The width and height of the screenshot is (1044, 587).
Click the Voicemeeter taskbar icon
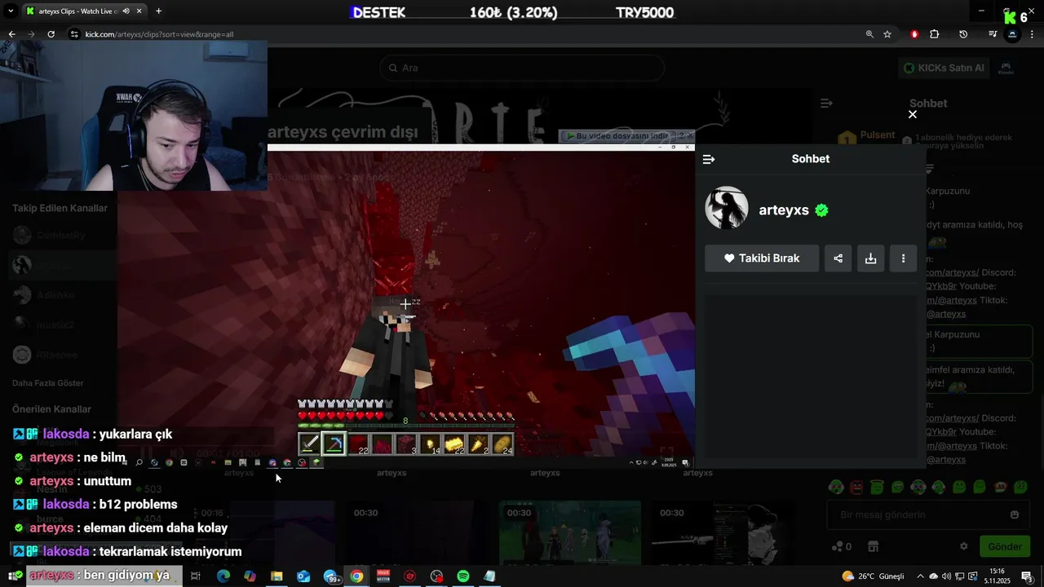pyautogui.click(x=383, y=576)
